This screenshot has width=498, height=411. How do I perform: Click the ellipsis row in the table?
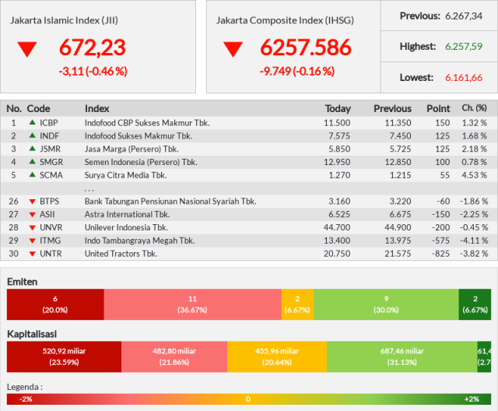coord(249,188)
